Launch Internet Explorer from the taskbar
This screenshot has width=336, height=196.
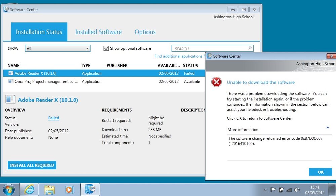[29, 190]
